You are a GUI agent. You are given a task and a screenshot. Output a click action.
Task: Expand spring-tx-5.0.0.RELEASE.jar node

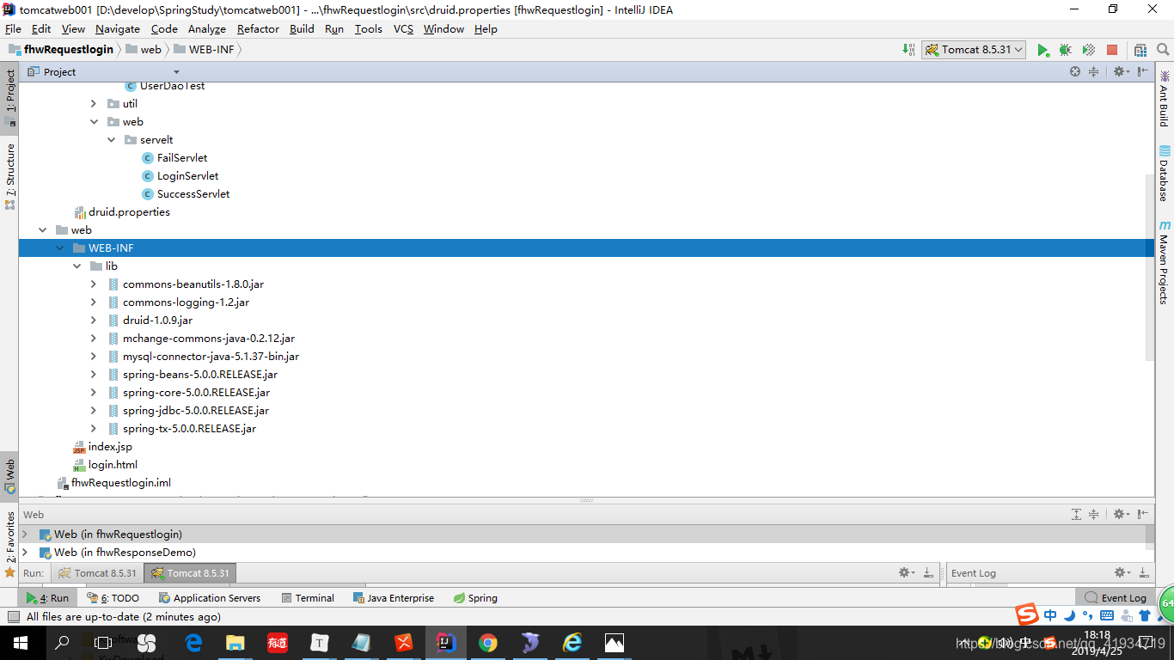click(94, 429)
